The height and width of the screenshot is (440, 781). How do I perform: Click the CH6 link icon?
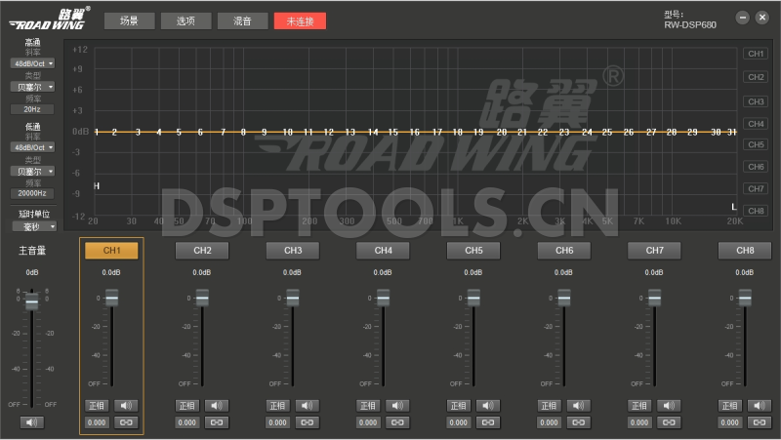pos(578,422)
